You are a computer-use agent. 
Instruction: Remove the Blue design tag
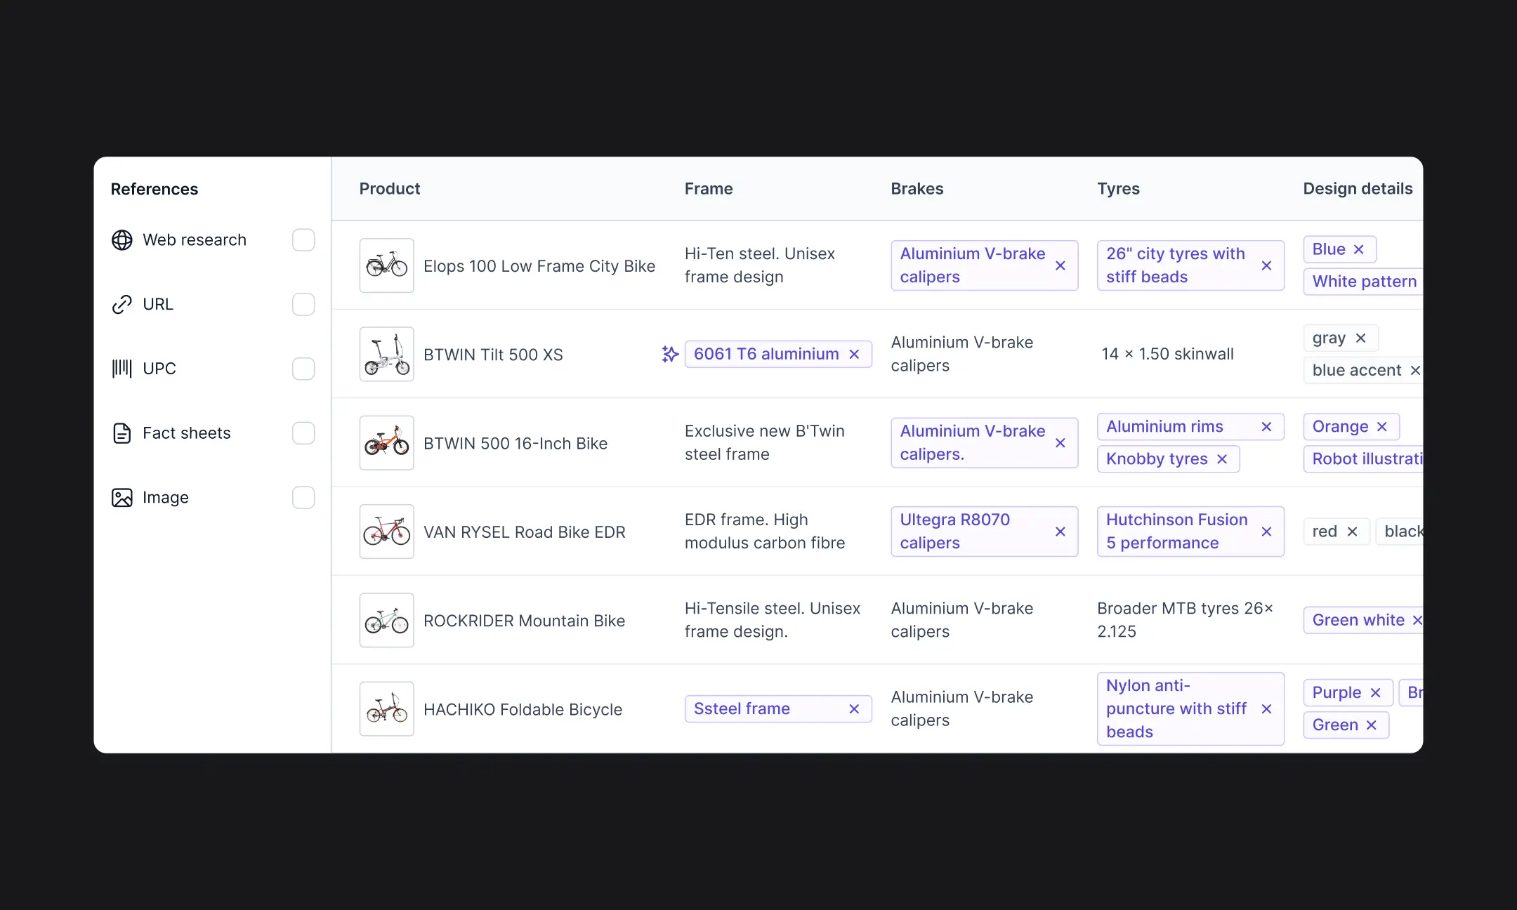1358,249
